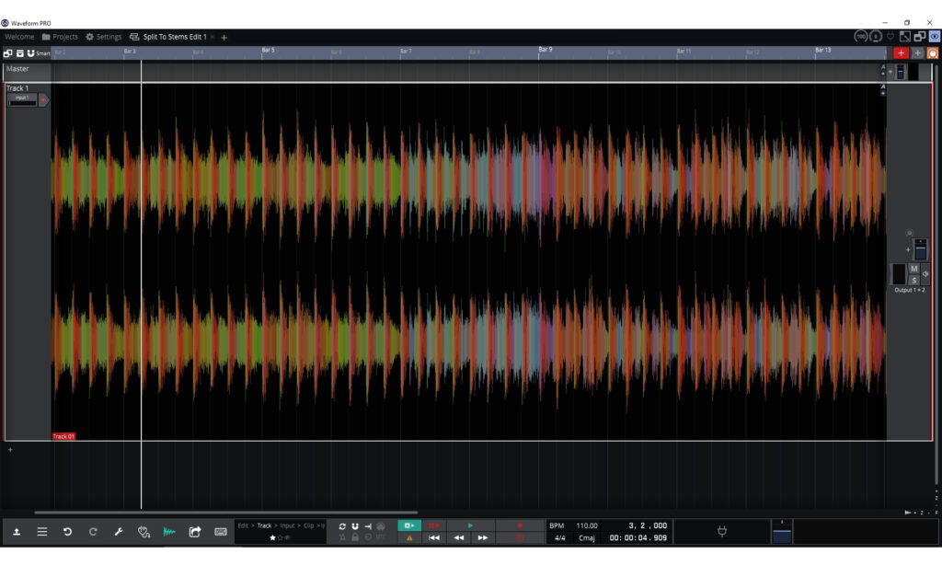Click the detach window icon top right

(920, 37)
